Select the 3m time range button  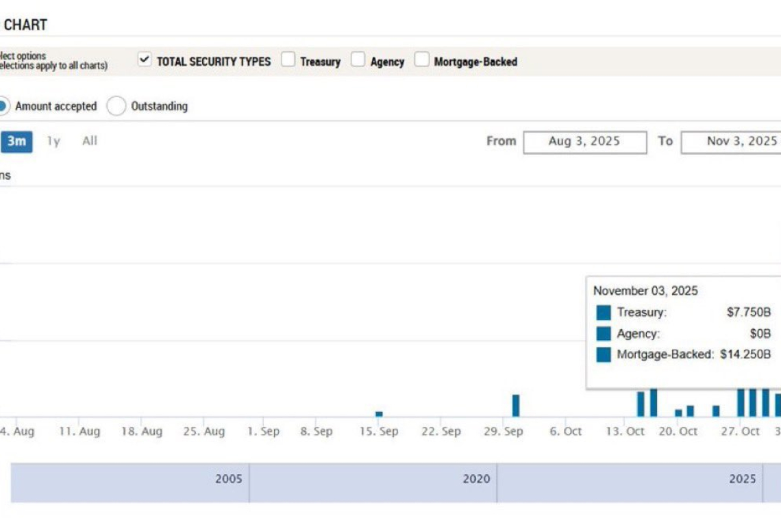click(x=16, y=142)
